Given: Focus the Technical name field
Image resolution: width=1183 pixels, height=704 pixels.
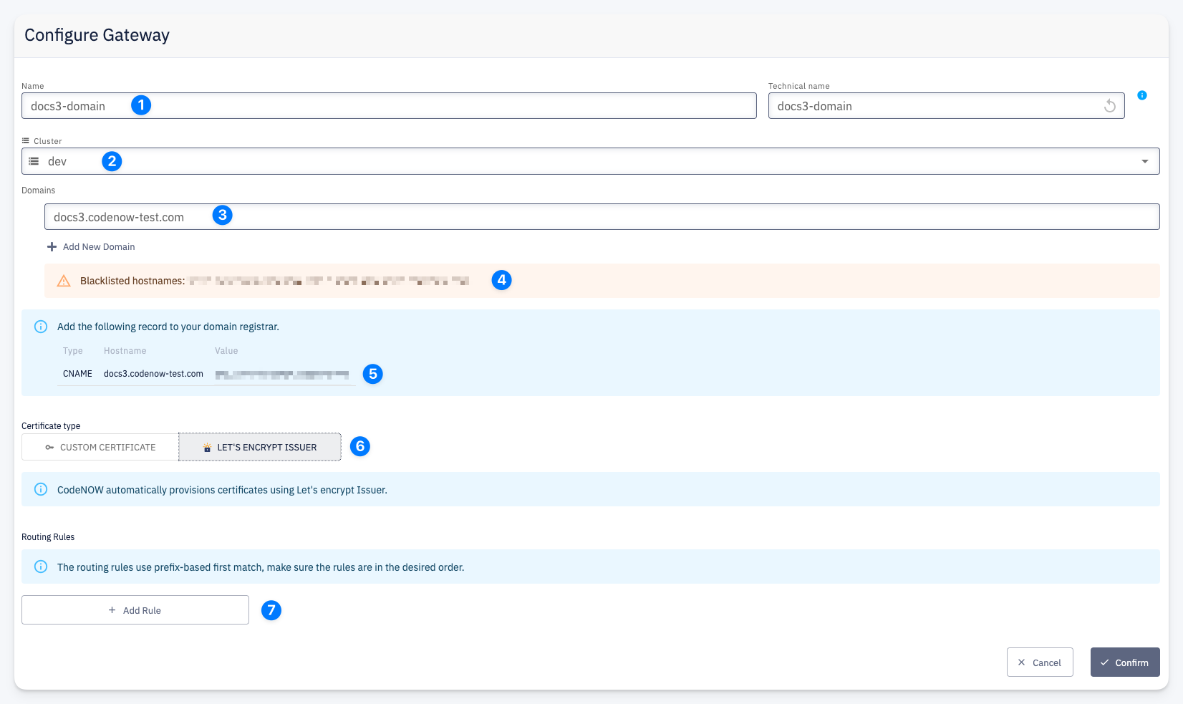Looking at the screenshot, I should [946, 106].
